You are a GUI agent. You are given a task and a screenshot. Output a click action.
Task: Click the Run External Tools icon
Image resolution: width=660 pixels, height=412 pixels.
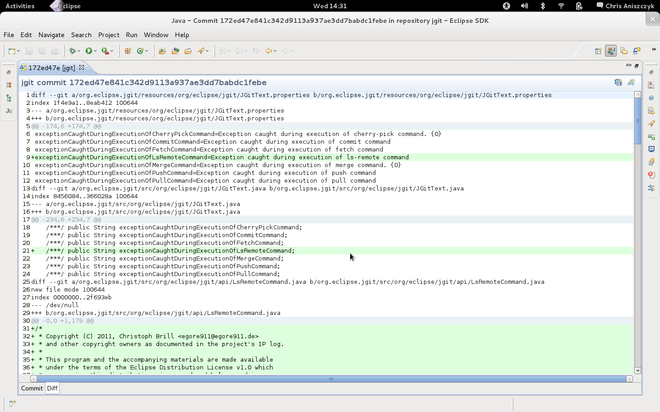click(105, 51)
